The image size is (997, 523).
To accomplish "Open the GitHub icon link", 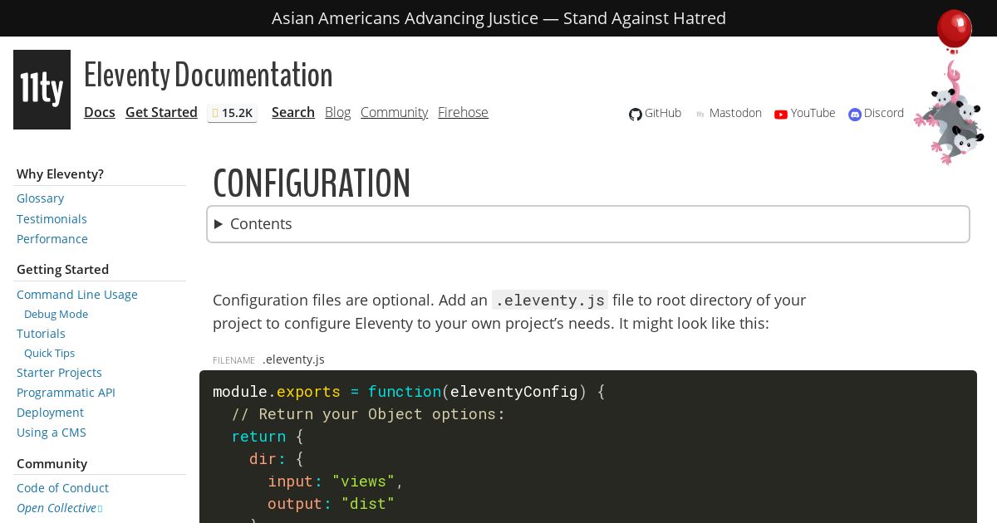I will coord(636,115).
